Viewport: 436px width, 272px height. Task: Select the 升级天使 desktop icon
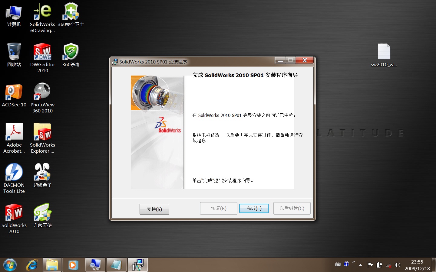coord(42,216)
